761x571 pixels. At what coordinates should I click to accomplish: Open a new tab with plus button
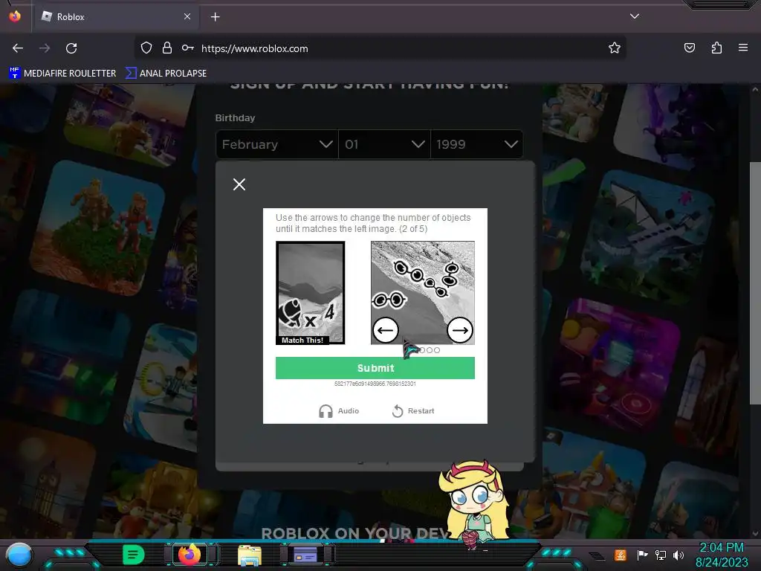click(x=215, y=17)
